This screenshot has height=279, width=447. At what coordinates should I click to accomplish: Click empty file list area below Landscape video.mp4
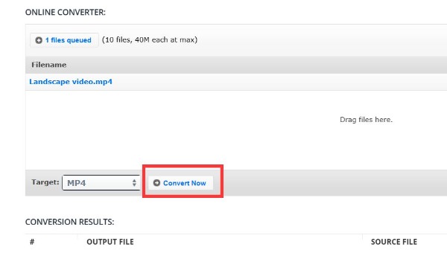[x=171, y=129]
